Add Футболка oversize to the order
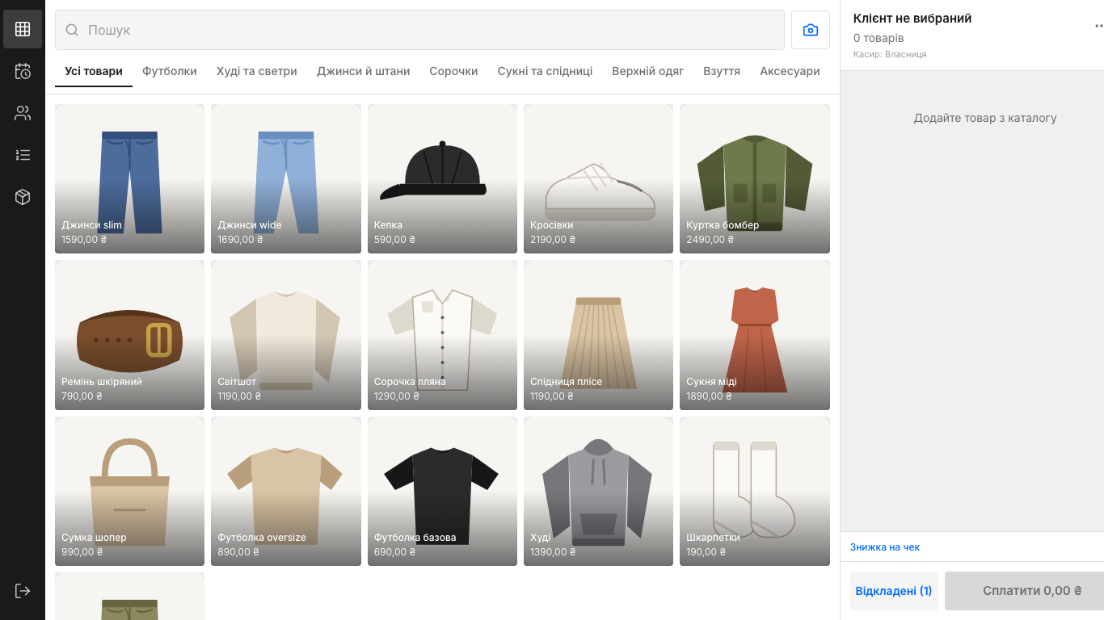1104x620 pixels. point(286,491)
